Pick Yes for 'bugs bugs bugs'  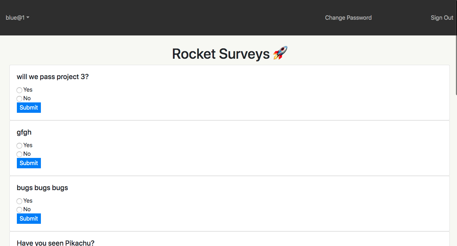19,201
